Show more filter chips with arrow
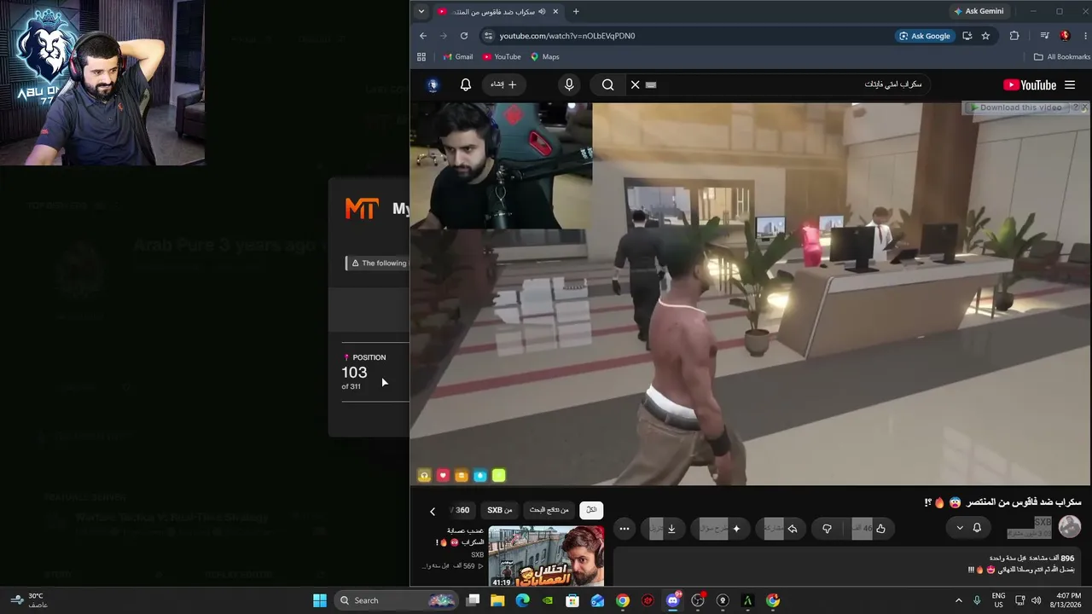 click(433, 511)
